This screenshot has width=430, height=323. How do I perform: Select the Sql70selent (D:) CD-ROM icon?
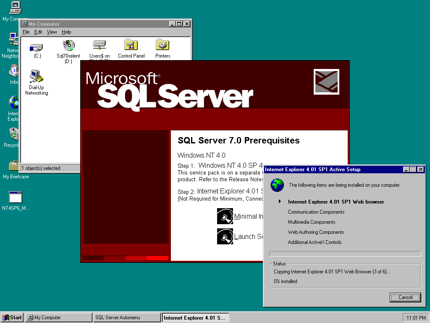[68, 45]
